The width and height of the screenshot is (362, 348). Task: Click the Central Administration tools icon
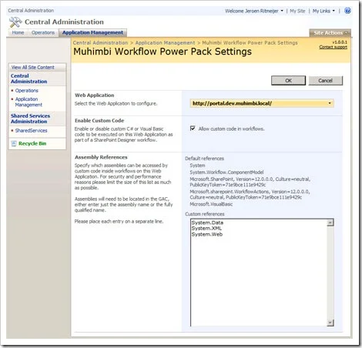(x=15, y=22)
